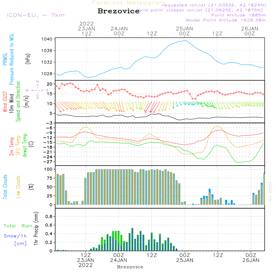Viewport: 276px width, 276px height.
Task: Click the top '24JAN 00Z' time label
Action: 119,31
